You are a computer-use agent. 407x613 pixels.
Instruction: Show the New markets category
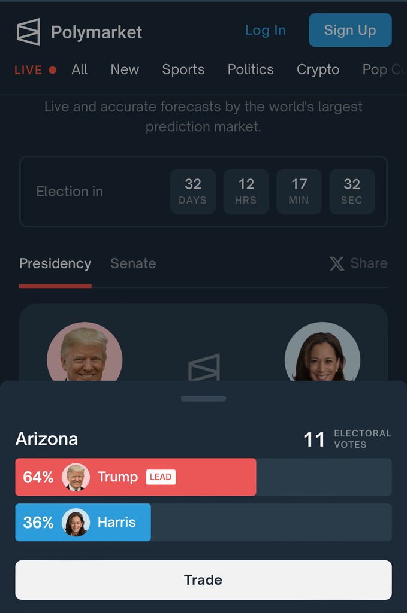pyautogui.click(x=125, y=69)
